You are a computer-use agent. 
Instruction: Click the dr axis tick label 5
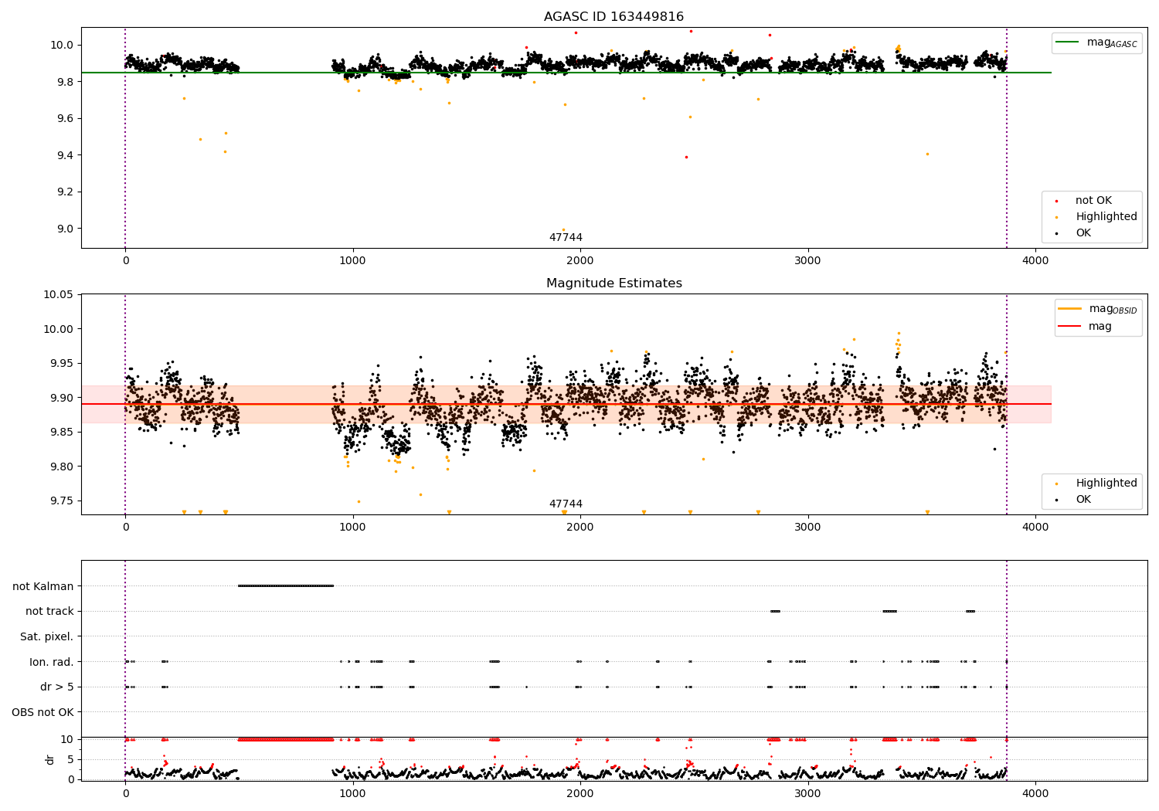pos(71,759)
